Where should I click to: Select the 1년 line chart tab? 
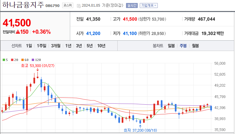68,46
